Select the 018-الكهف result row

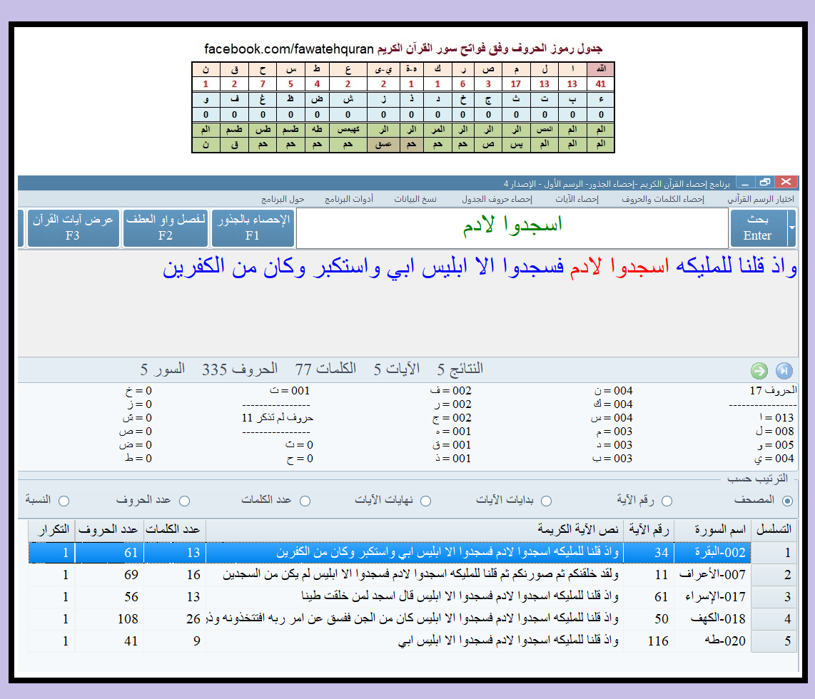pos(390,619)
